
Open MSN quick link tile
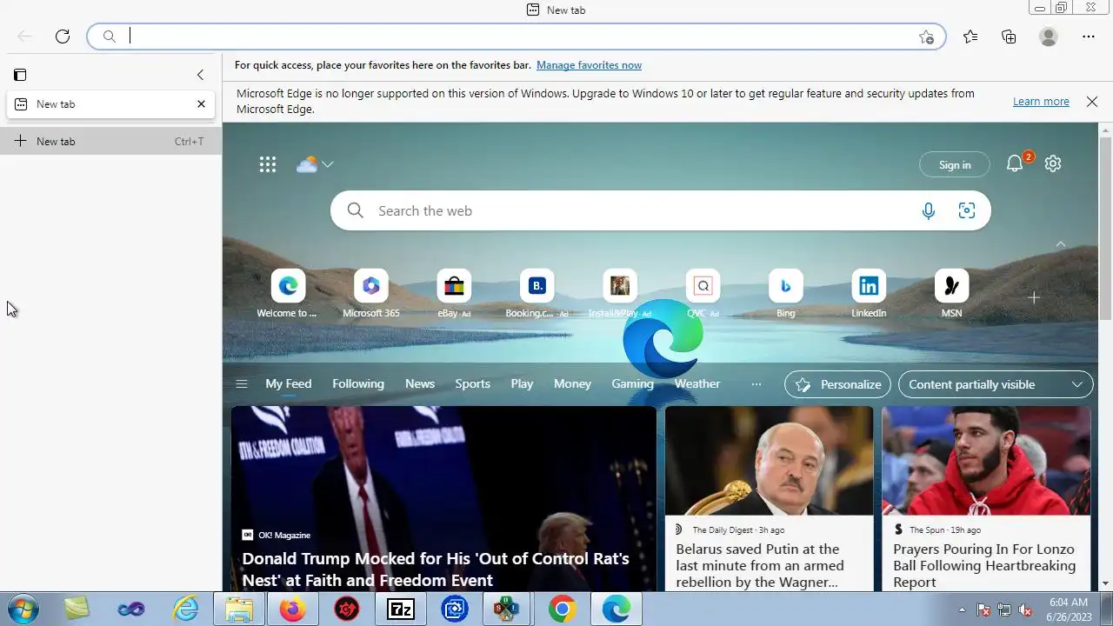(951, 295)
